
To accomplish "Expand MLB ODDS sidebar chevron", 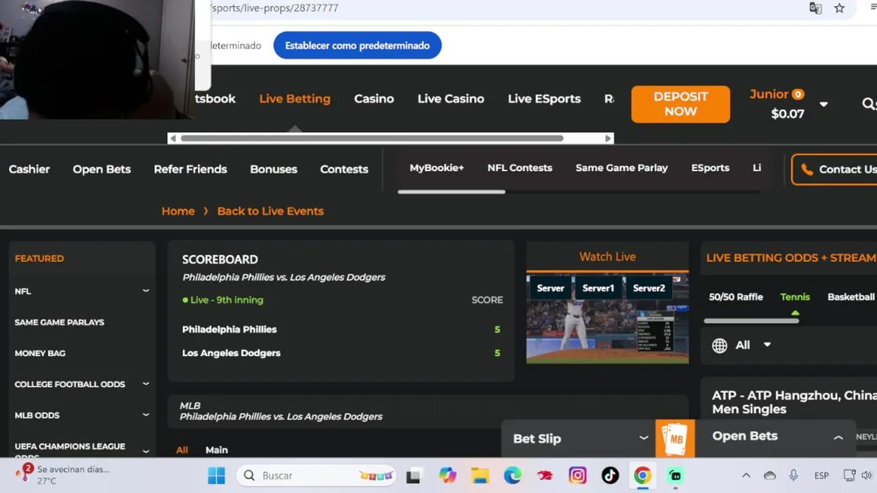I will 146,415.
